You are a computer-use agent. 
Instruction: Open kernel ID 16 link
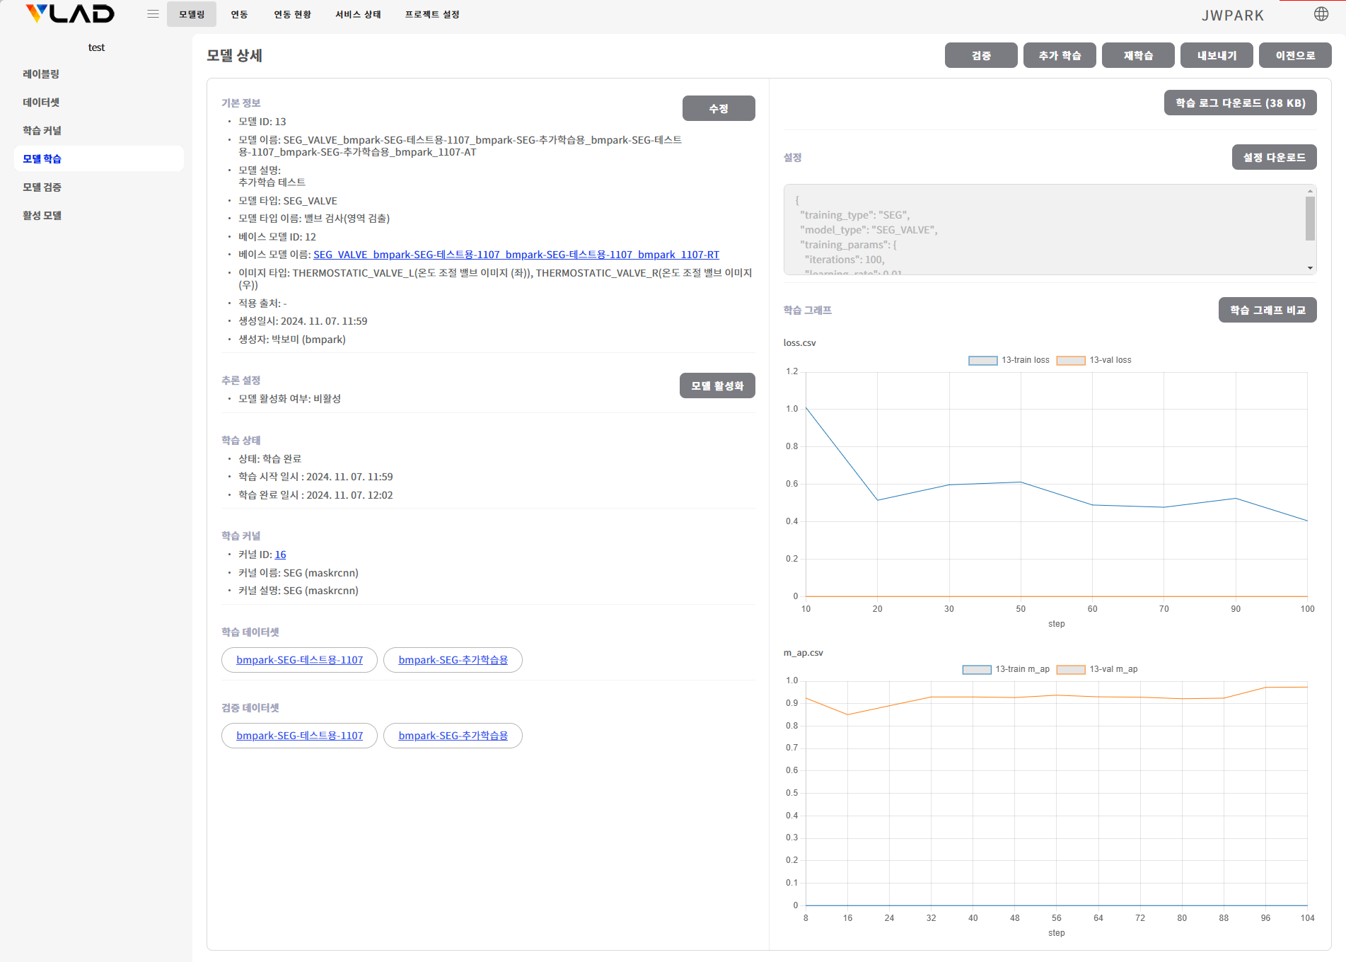(280, 555)
